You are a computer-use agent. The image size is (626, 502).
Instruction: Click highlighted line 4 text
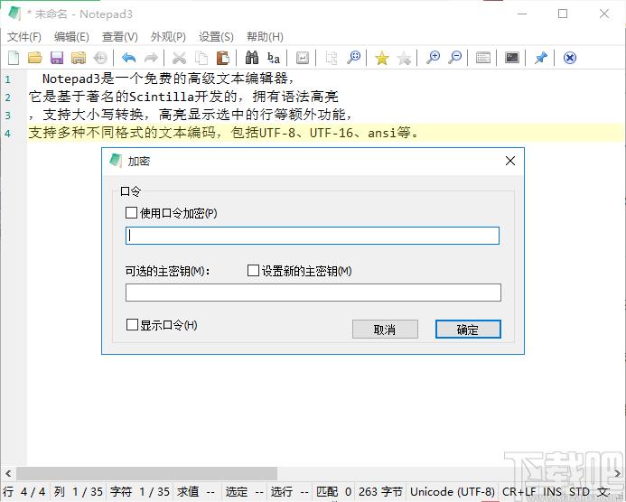(x=224, y=133)
